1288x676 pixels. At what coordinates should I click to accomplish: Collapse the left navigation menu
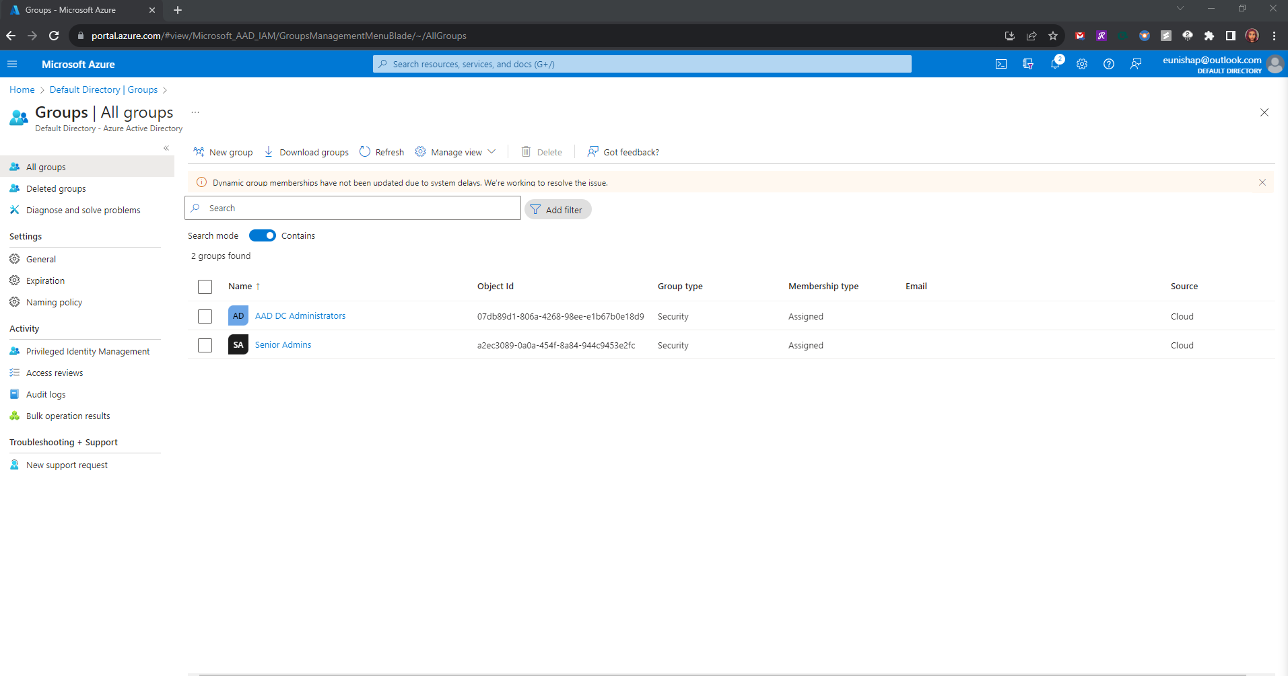166,148
